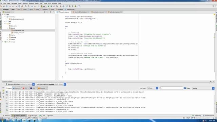
Task: Switch to the activity_main.xml editor tab
Action: (x=115, y=12)
